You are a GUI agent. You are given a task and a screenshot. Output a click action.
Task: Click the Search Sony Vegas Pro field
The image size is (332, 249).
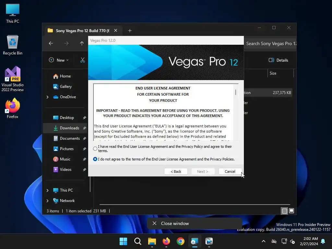(270, 44)
